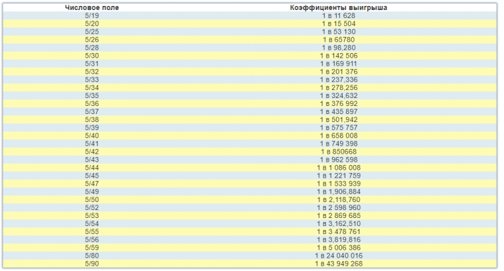
Task: Select the value '1 в 575 757'
Action: coord(339,128)
